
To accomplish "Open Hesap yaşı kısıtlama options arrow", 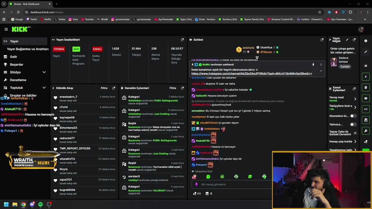I will click(x=355, y=142).
